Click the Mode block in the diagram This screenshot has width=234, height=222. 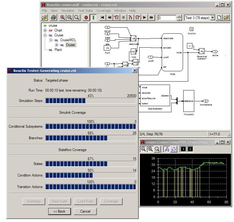click(172, 52)
